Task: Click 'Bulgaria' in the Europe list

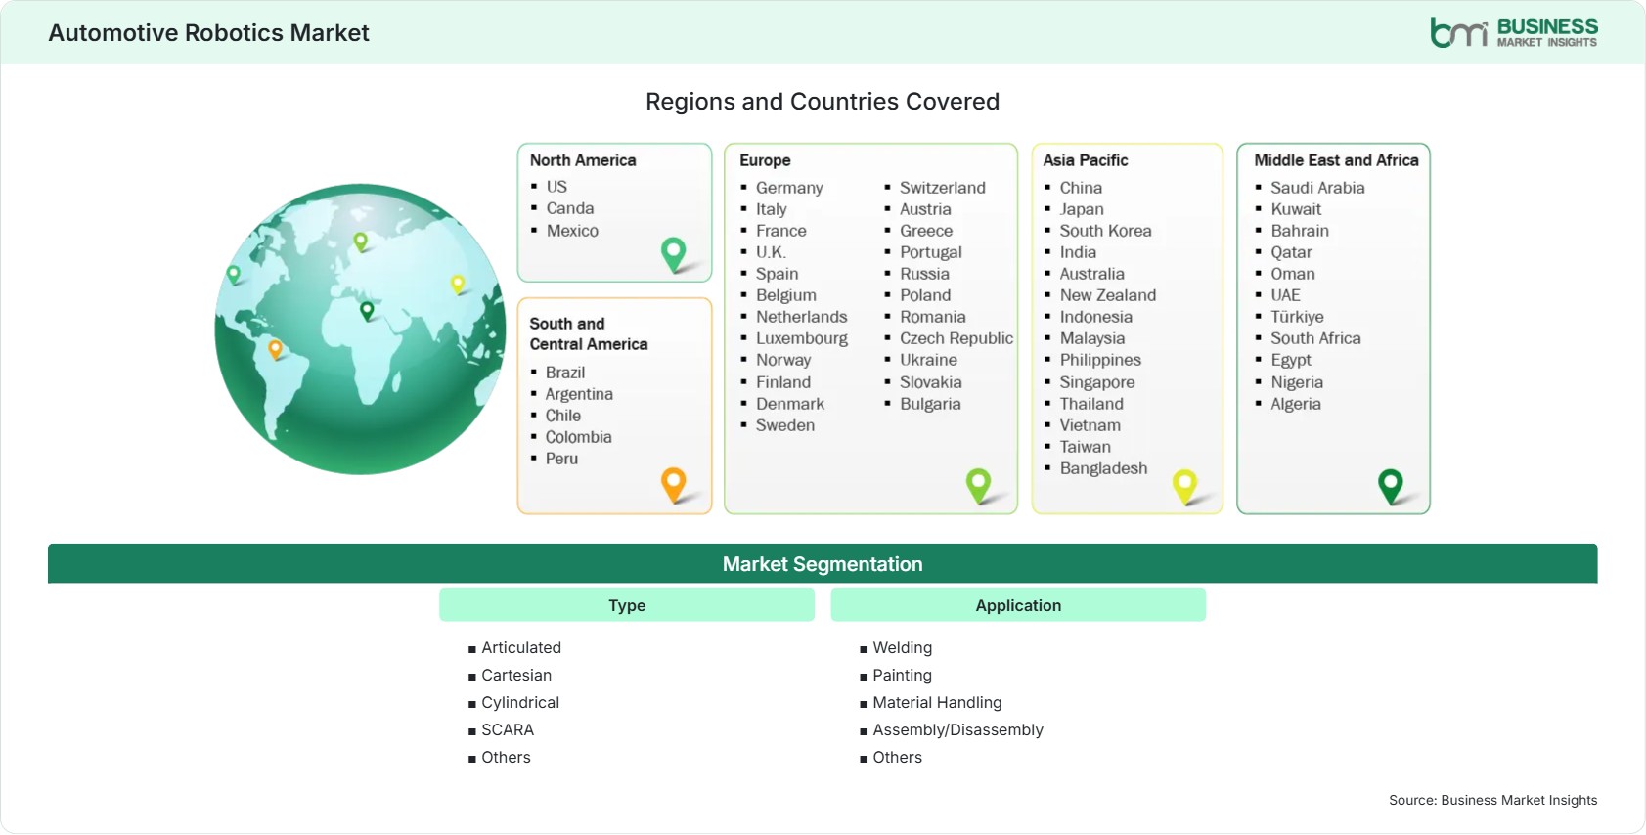Action: tap(930, 404)
